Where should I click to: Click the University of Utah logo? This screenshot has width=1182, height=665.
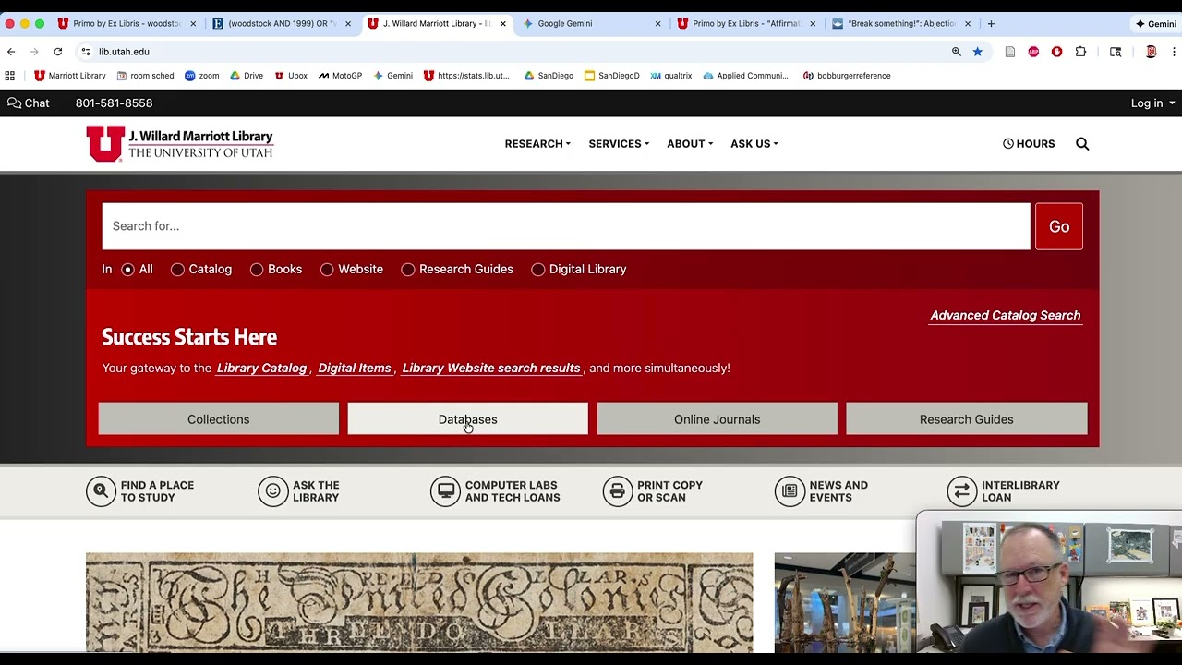[x=180, y=144]
